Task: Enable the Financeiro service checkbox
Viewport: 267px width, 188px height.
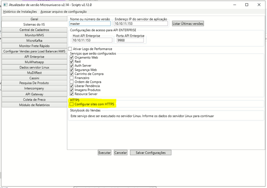Action: tap(72, 78)
